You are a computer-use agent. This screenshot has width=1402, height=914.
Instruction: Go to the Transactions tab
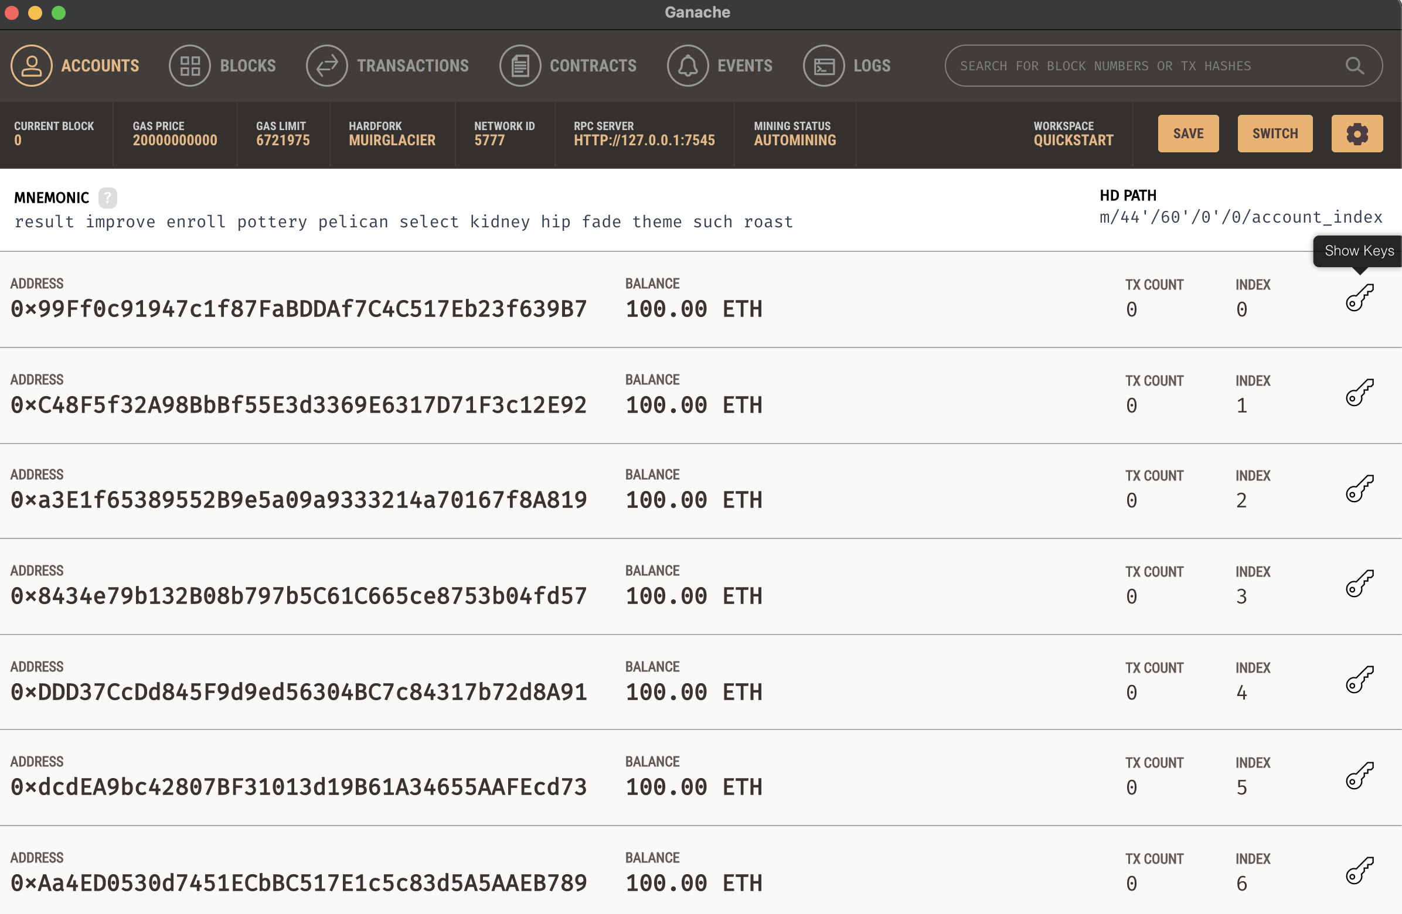tap(387, 66)
